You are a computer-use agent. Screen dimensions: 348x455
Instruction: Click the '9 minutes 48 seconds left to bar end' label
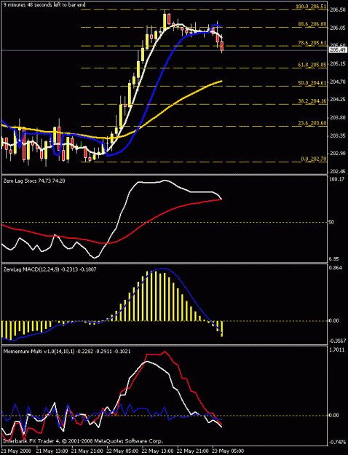tap(44, 5)
